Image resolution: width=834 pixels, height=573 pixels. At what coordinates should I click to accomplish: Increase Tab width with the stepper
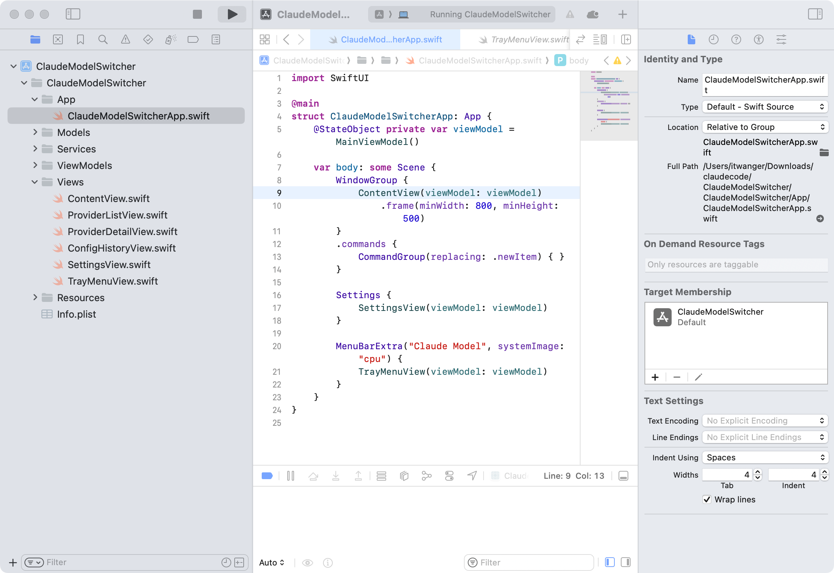758,472
